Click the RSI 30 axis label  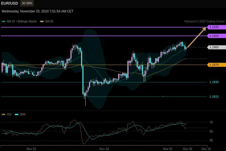[x=211, y=140]
